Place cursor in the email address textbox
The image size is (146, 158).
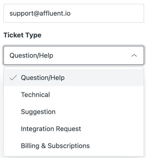(74, 13)
